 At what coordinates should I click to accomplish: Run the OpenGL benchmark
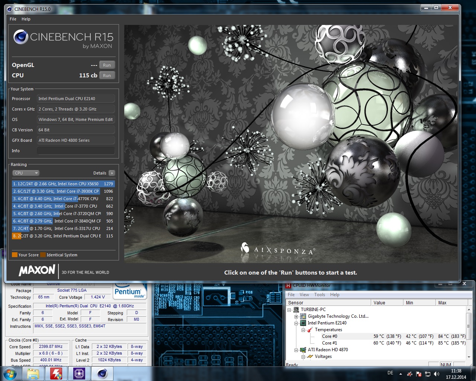pyautogui.click(x=107, y=65)
